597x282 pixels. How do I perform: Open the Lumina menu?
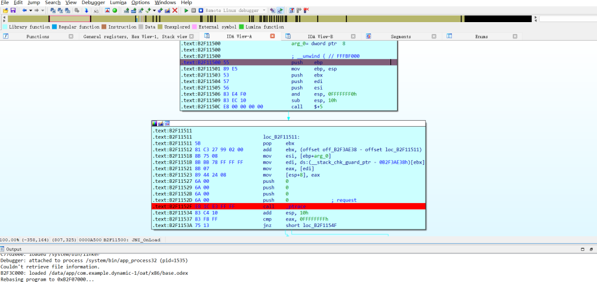pos(118,2)
